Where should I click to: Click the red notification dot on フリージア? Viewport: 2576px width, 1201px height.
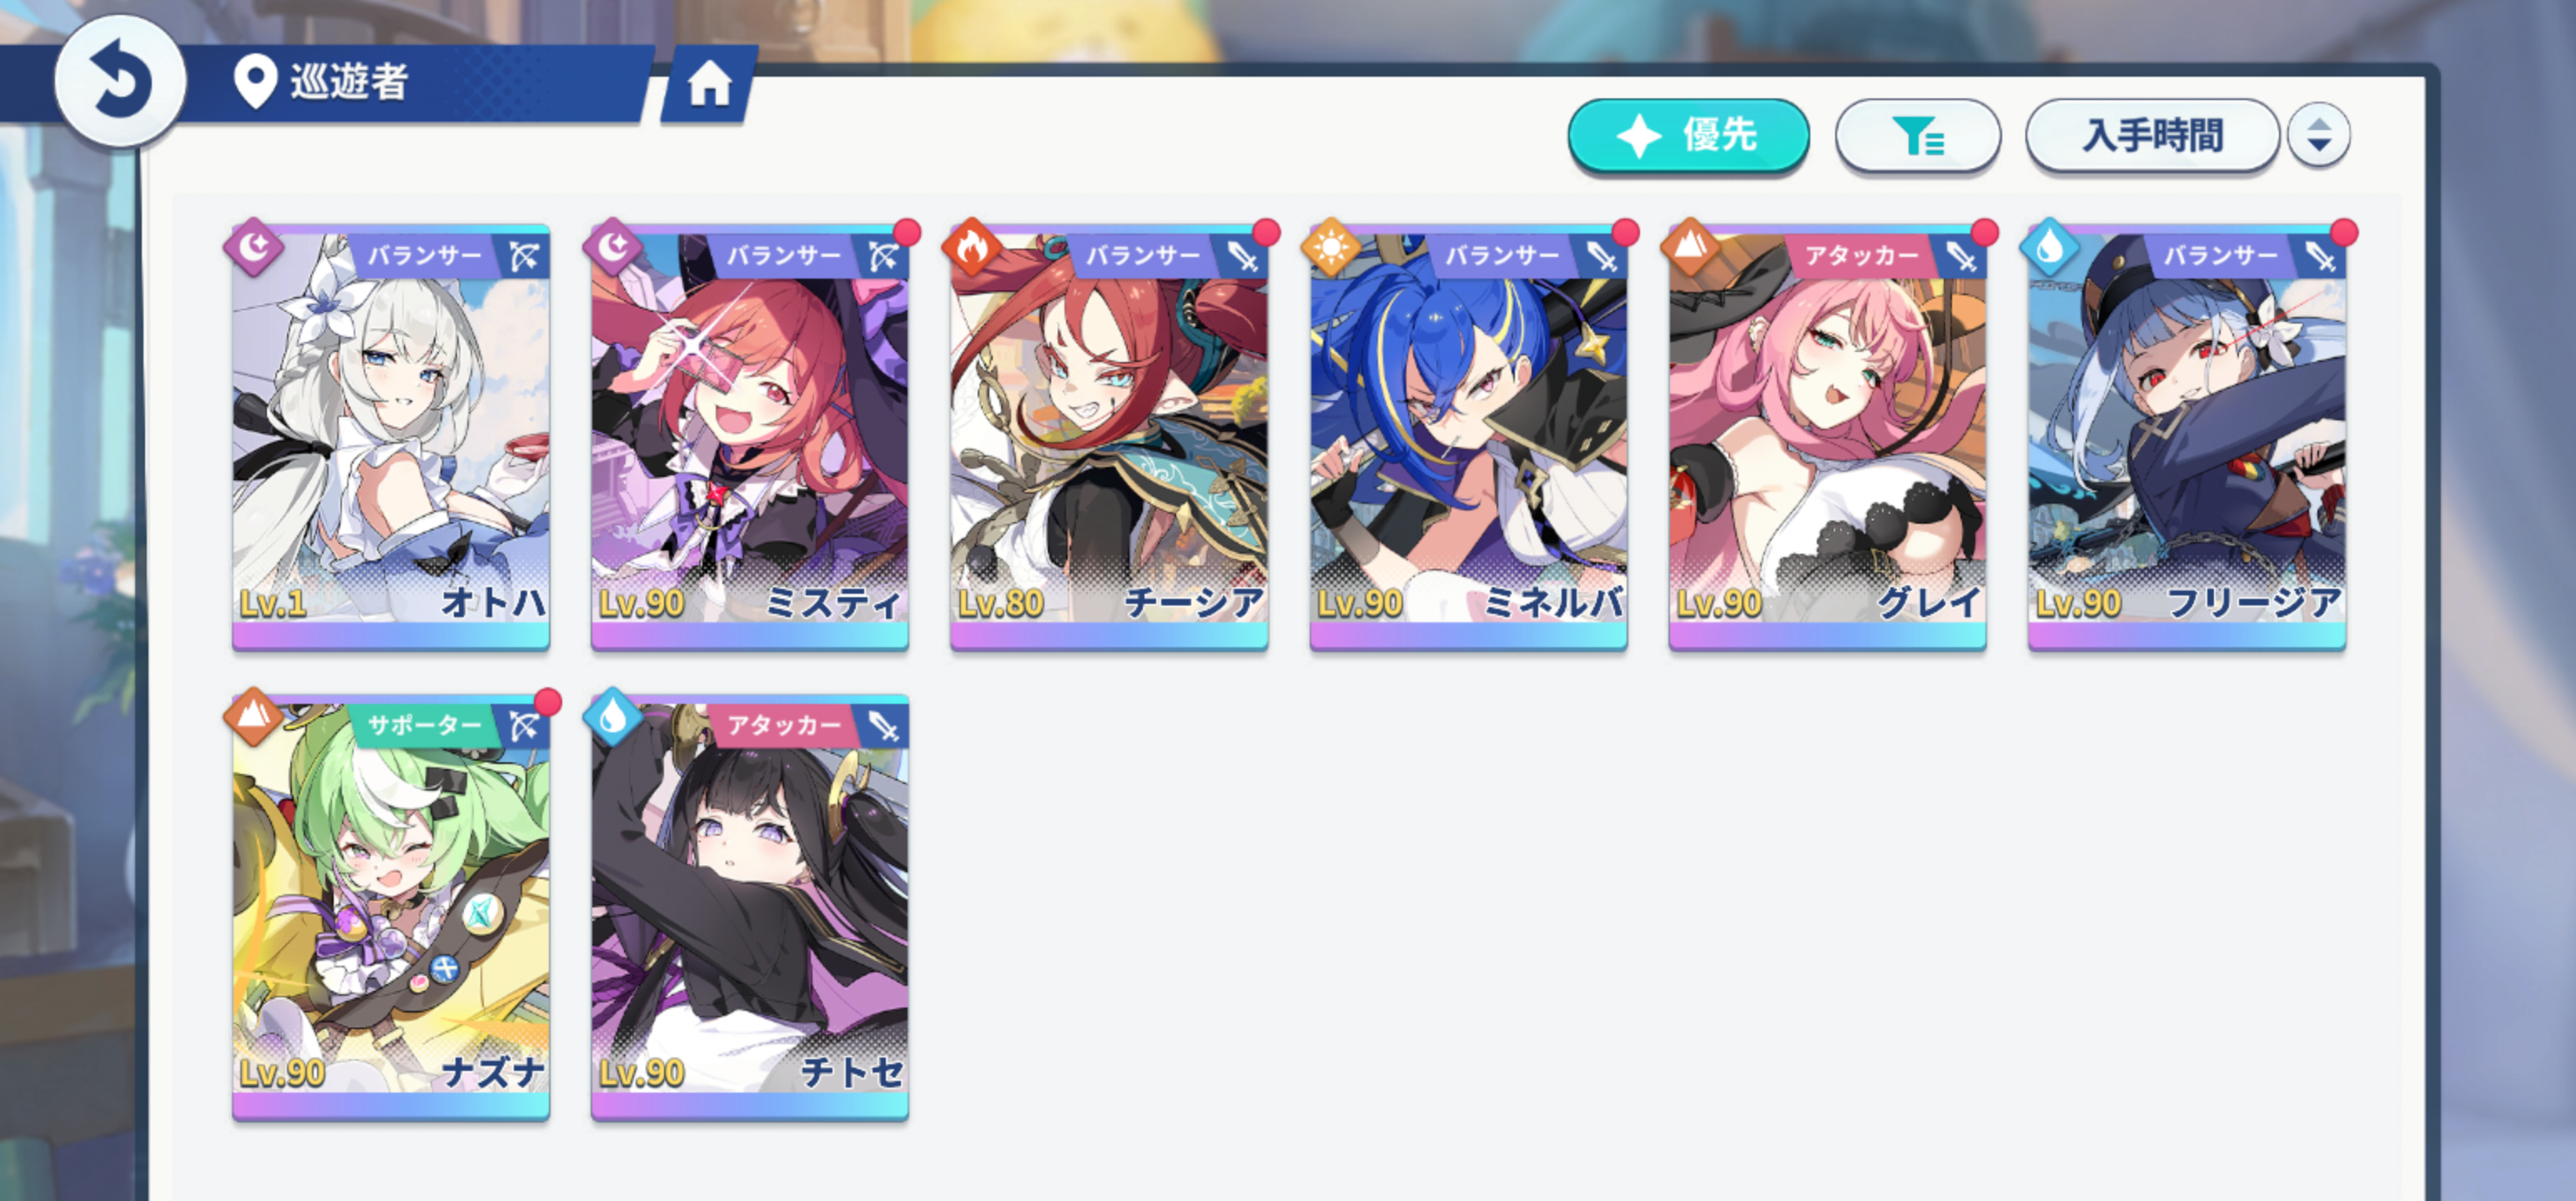coord(2343,233)
